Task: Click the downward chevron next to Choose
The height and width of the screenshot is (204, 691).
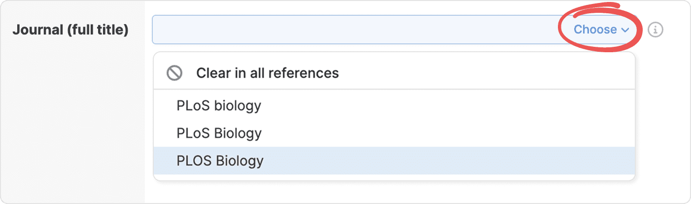Action: [625, 30]
